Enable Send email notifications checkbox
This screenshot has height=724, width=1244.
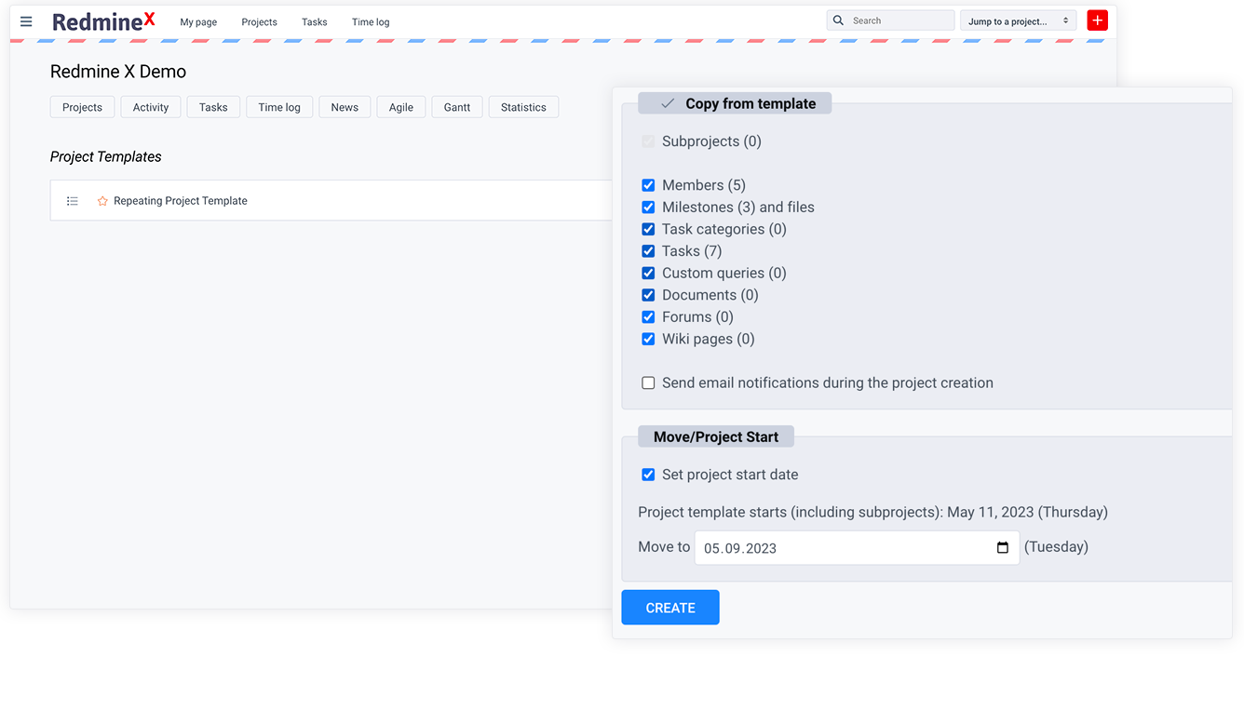tap(648, 383)
